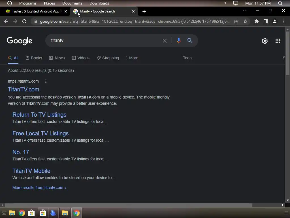
Task: Select the active Chrome taskbar window
Action: coord(76,213)
